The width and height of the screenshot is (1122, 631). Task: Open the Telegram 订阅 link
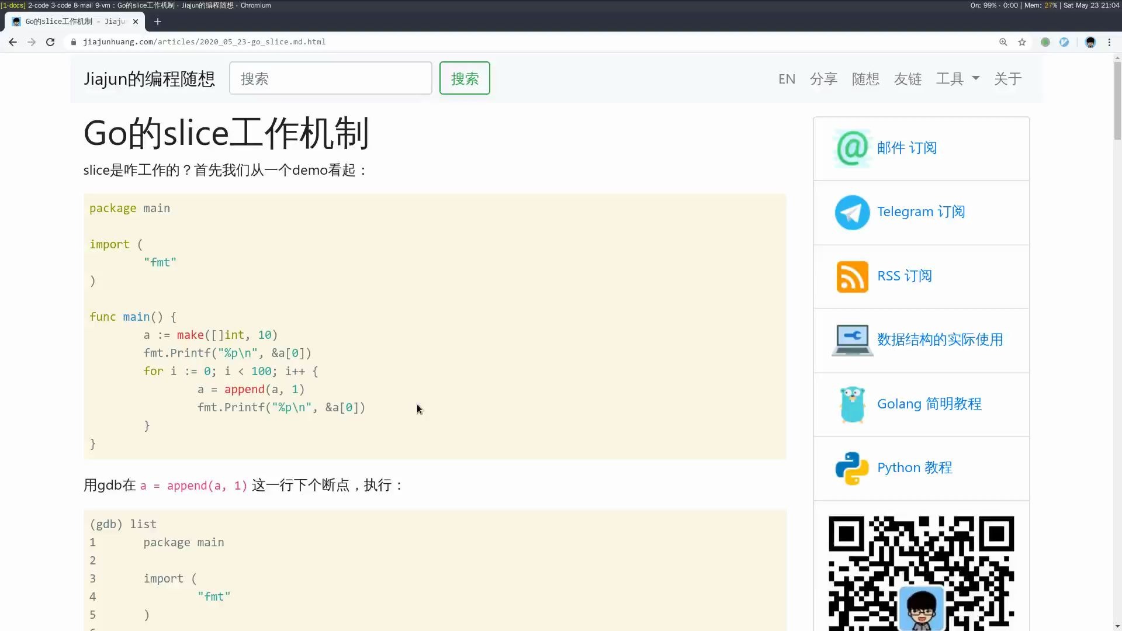(x=921, y=212)
